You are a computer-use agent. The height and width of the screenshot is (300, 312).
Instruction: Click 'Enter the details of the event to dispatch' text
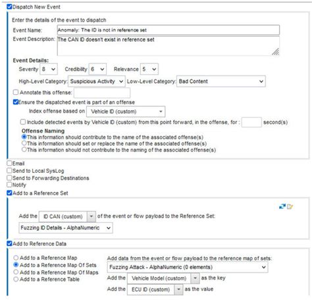59,20
